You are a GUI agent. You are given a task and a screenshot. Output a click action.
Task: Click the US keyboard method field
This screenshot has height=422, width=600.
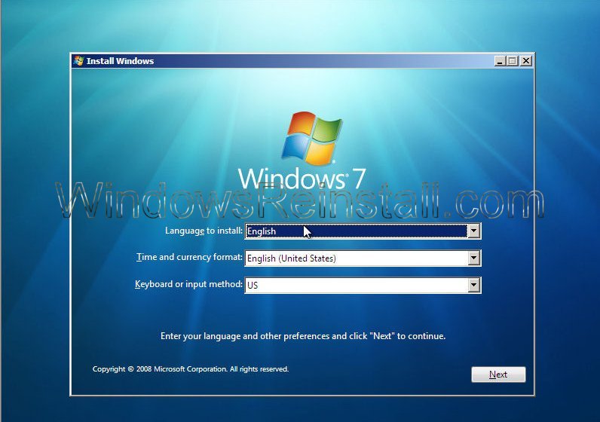point(356,285)
